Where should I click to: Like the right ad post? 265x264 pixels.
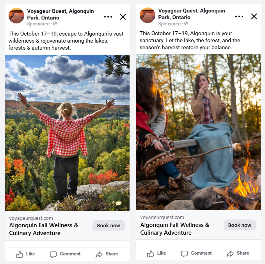coord(157,253)
